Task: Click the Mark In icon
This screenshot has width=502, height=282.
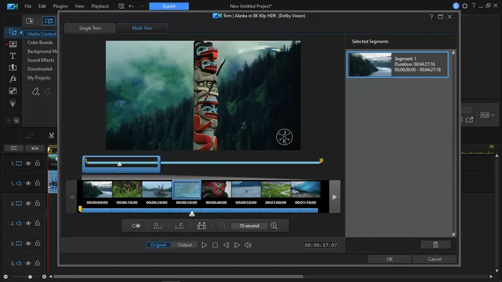Action: [157, 226]
